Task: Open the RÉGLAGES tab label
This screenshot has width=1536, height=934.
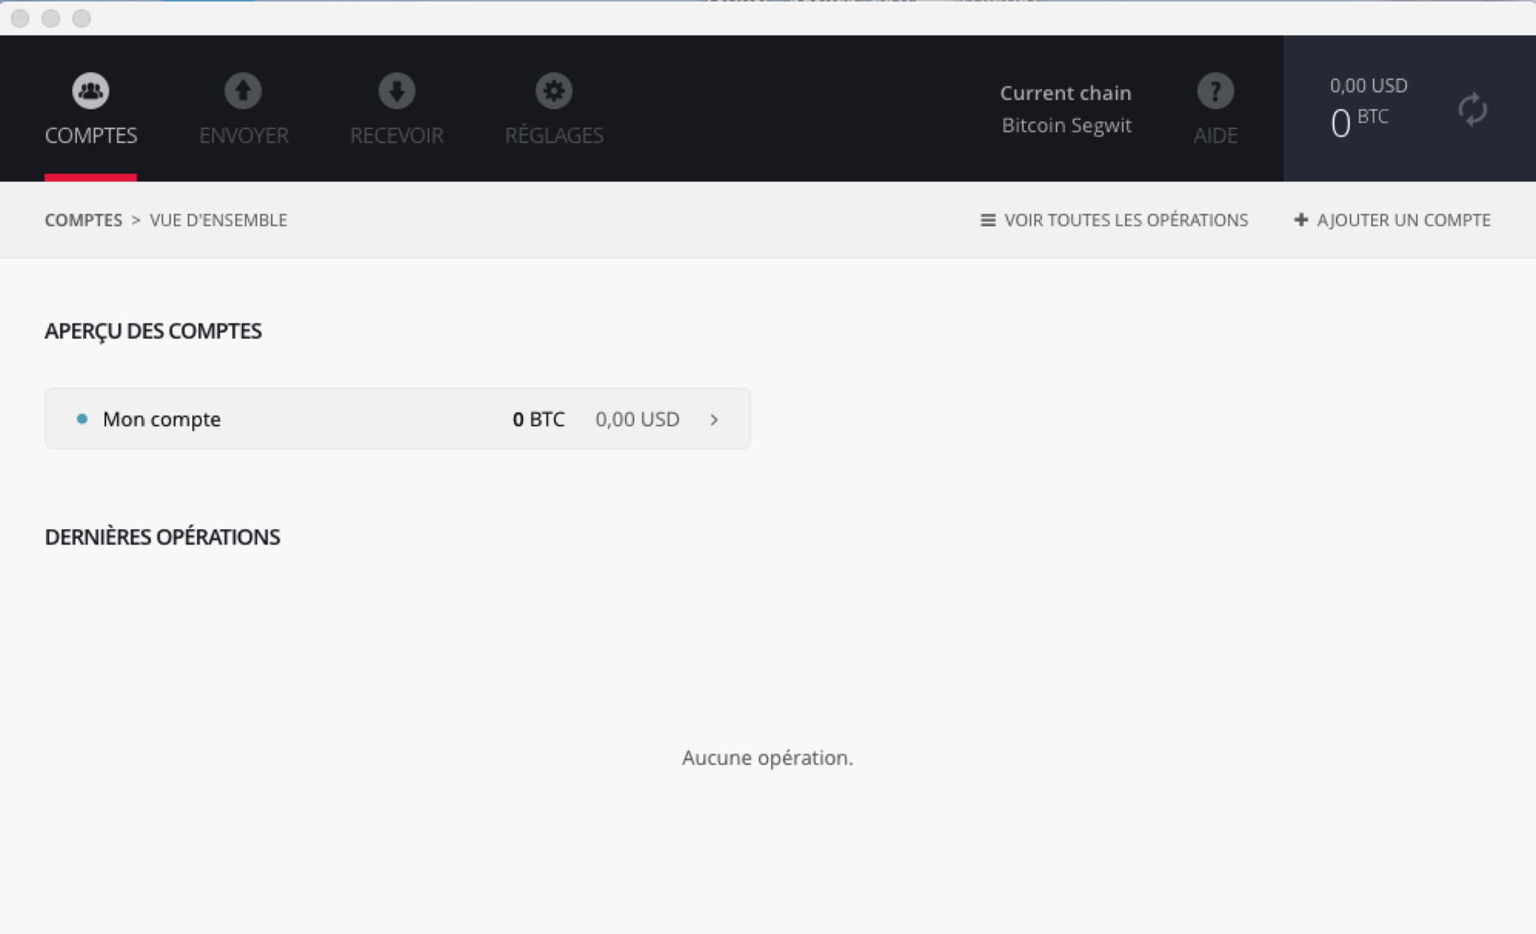Action: 554,134
